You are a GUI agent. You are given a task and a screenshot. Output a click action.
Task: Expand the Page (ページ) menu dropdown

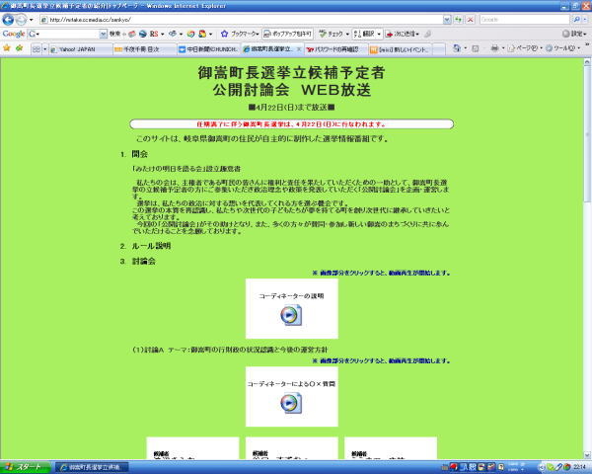(x=525, y=47)
